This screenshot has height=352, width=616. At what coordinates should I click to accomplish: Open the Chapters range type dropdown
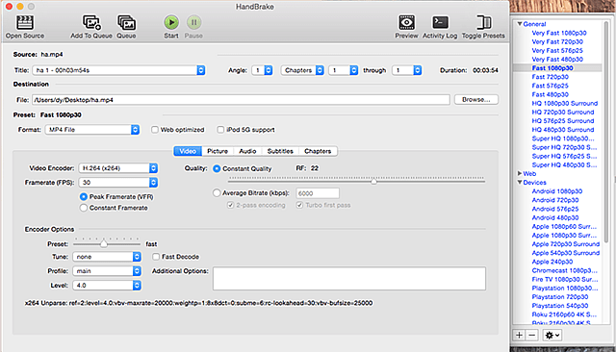(x=302, y=70)
